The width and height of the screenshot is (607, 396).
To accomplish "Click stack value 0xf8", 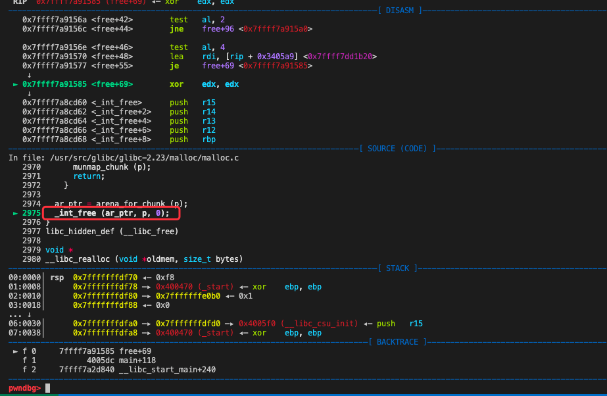I will [165, 278].
